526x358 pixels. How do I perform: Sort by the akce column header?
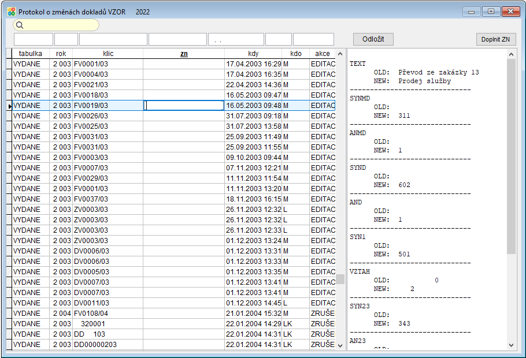(x=323, y=54)
